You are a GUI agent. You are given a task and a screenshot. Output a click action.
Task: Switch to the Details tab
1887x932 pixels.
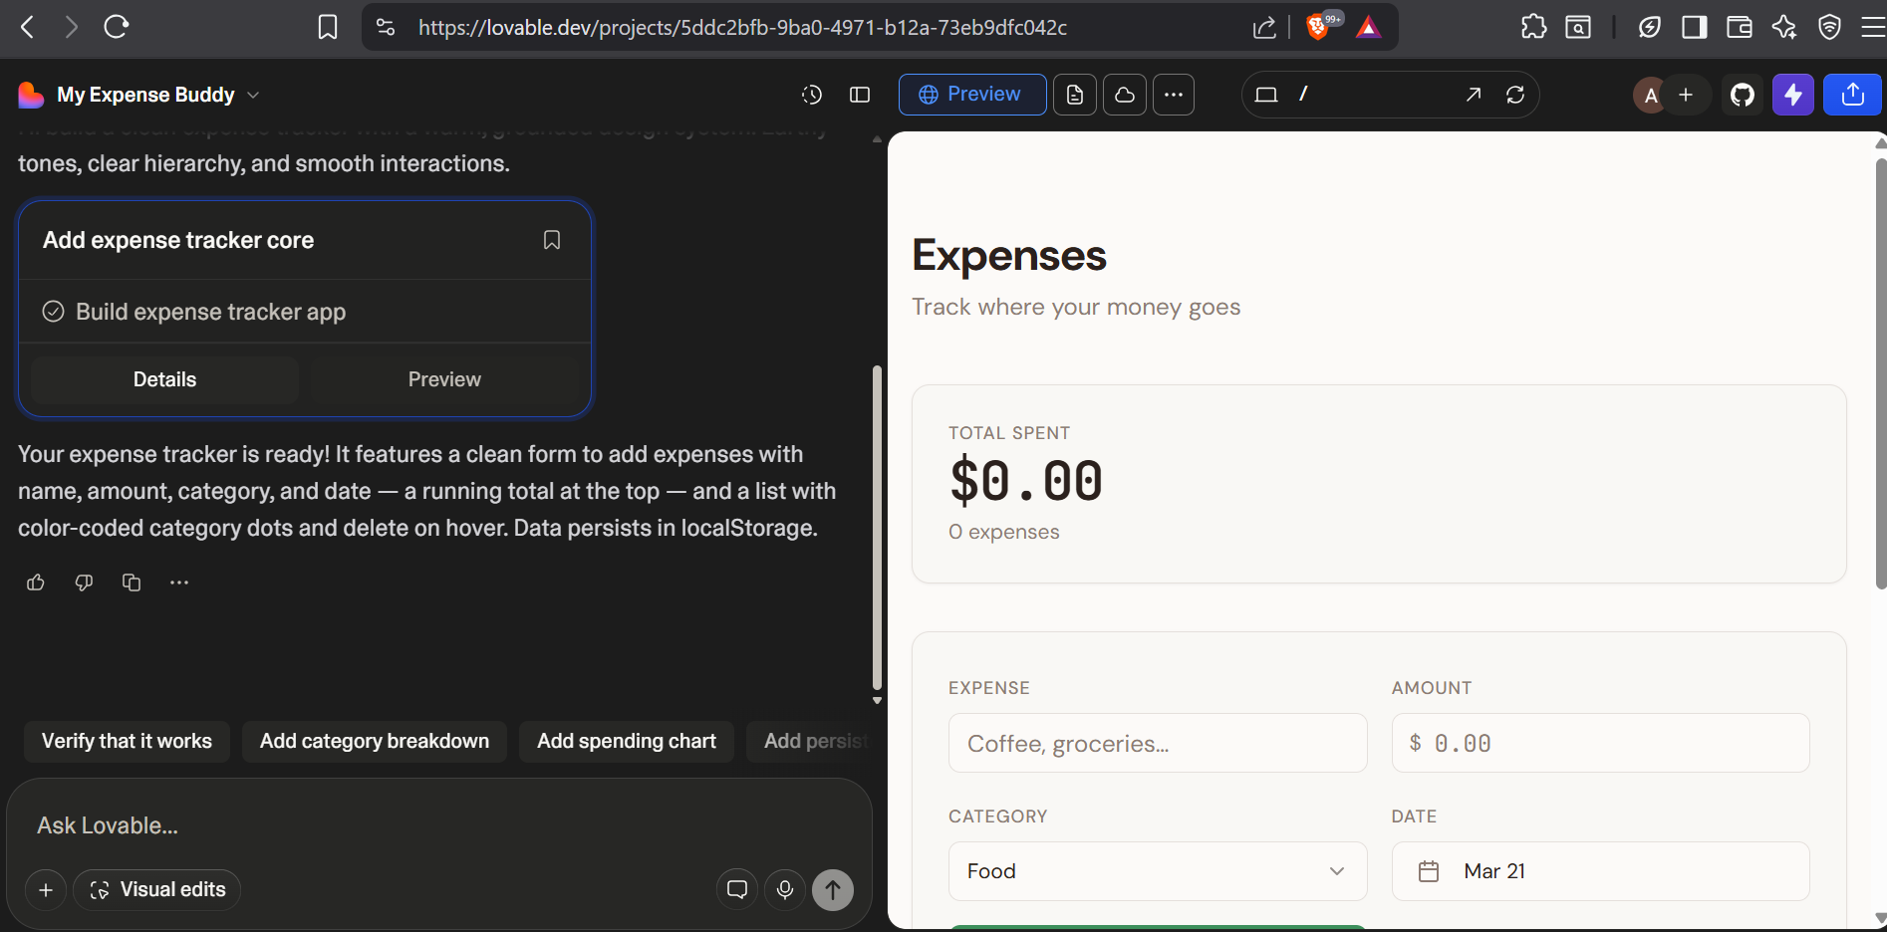[x=164, y=379]
